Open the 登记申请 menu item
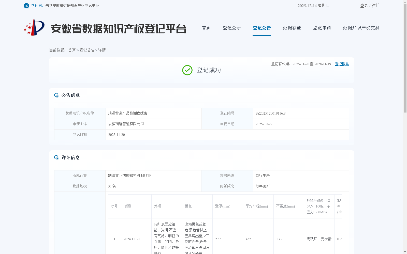Image resolution: width=407 pixels, height=254 pixels. click(x=322, y=28)
